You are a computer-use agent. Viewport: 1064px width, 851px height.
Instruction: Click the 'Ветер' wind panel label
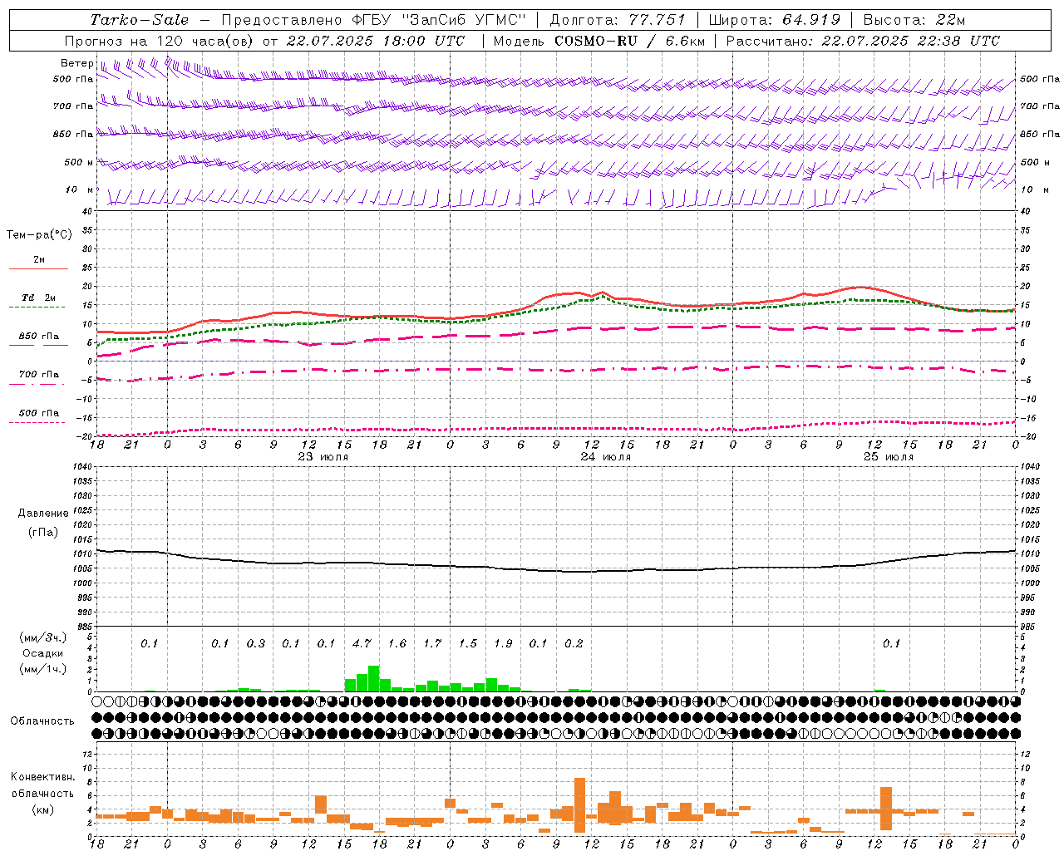point(76,63)
